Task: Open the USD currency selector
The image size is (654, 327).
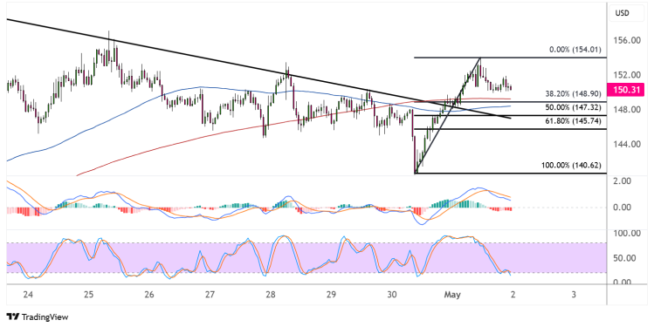Action: pos(622,13)
